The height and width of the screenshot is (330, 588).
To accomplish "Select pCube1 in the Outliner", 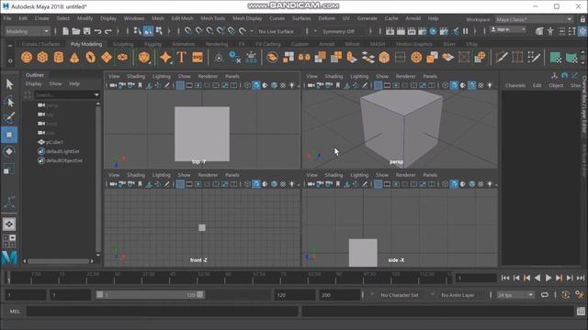I will click(x=55, y=142).
